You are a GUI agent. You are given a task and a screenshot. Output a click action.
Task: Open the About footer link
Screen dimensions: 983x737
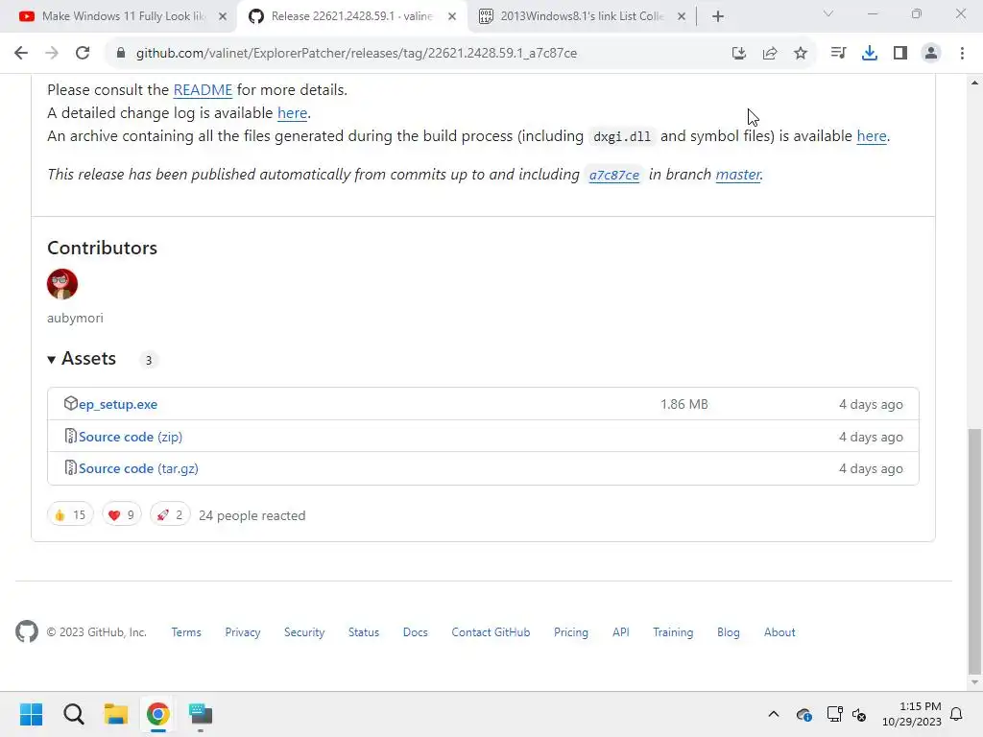point(779,632)
